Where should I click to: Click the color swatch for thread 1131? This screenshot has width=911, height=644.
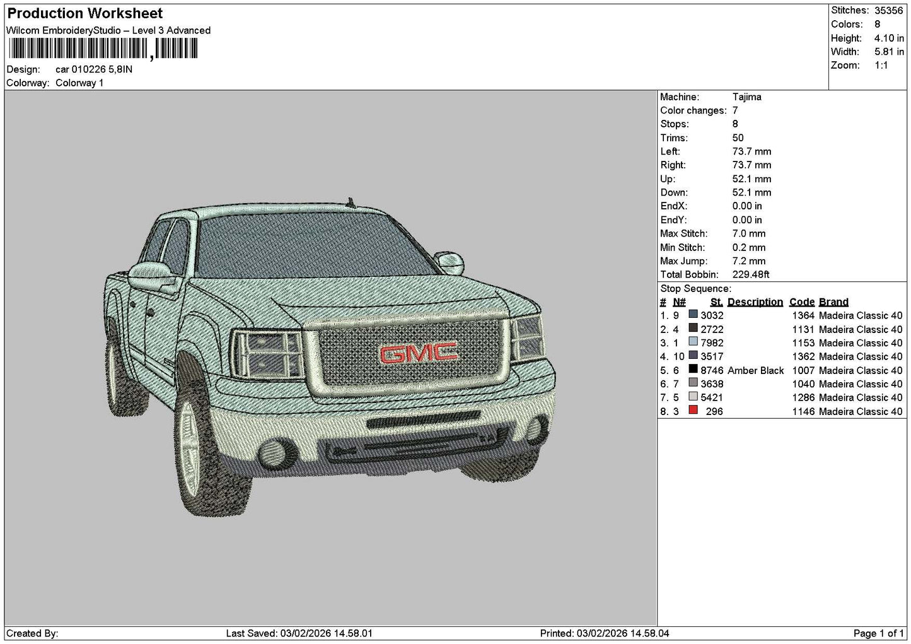[693, 329]
